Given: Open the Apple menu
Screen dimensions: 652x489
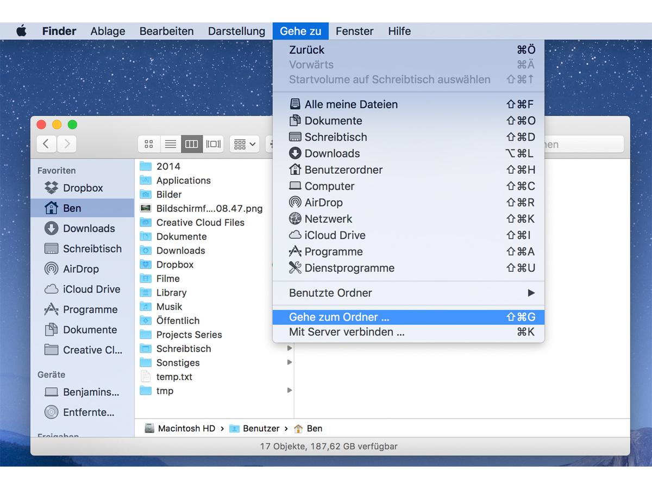Looking at the screenshot, I should (x=21, y=31).
